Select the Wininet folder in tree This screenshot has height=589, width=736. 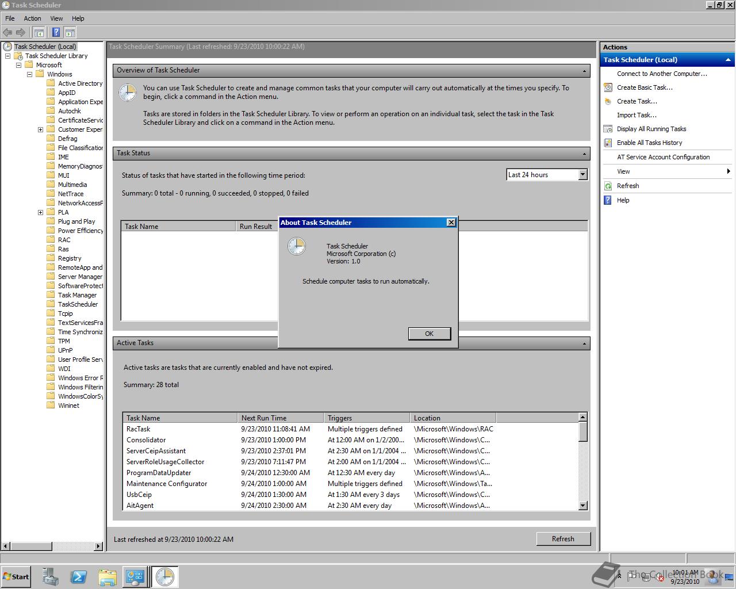pyautogui.click(x=68, y=406)
